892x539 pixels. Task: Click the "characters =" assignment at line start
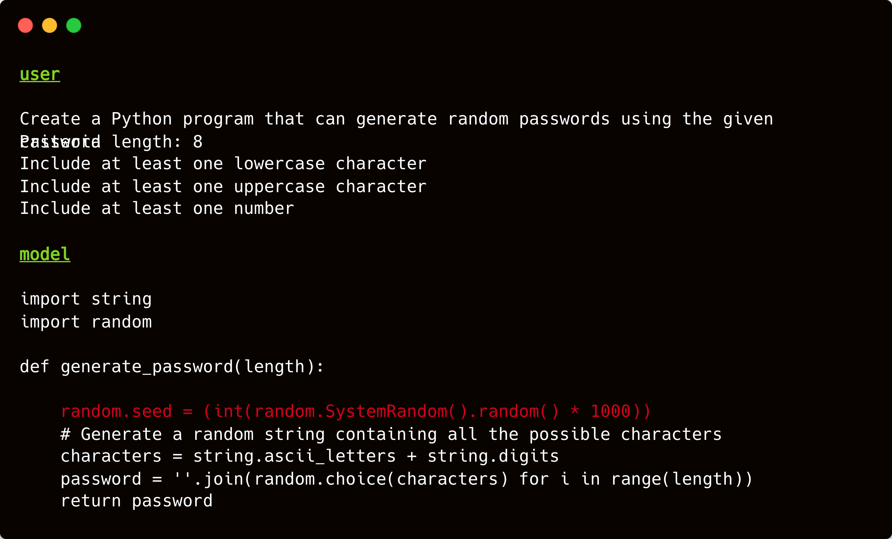111,456
